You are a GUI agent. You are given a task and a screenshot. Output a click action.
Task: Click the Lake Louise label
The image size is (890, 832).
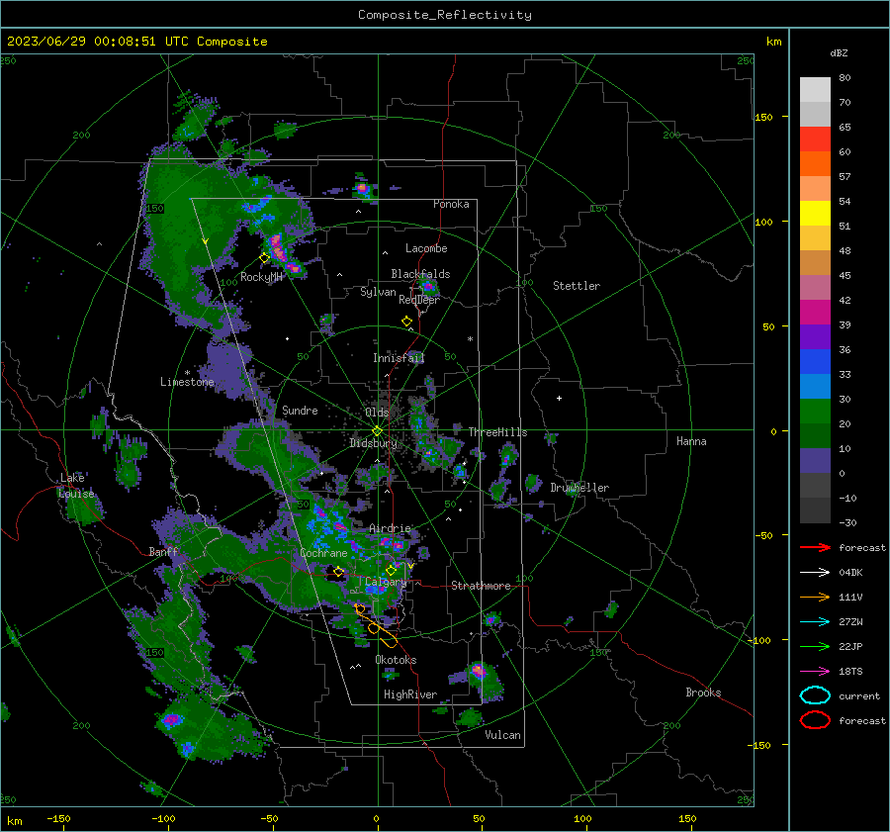pos(76,486)
